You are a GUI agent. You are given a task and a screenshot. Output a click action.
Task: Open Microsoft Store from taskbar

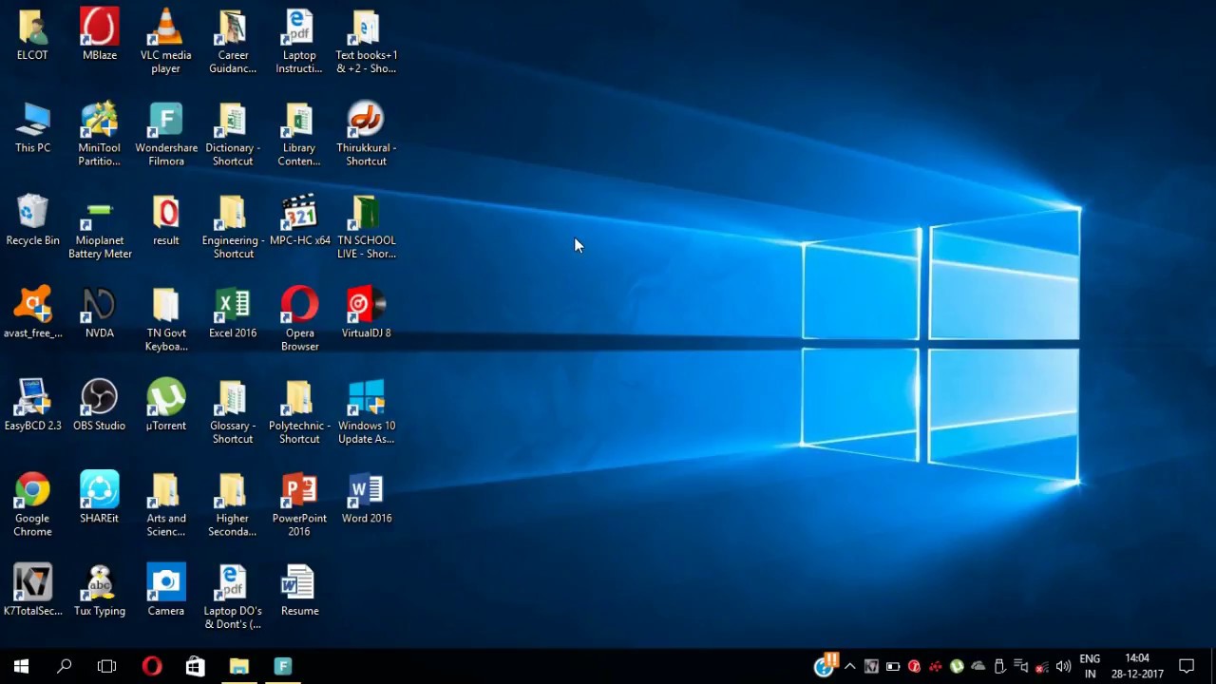(x=195, y=666)
